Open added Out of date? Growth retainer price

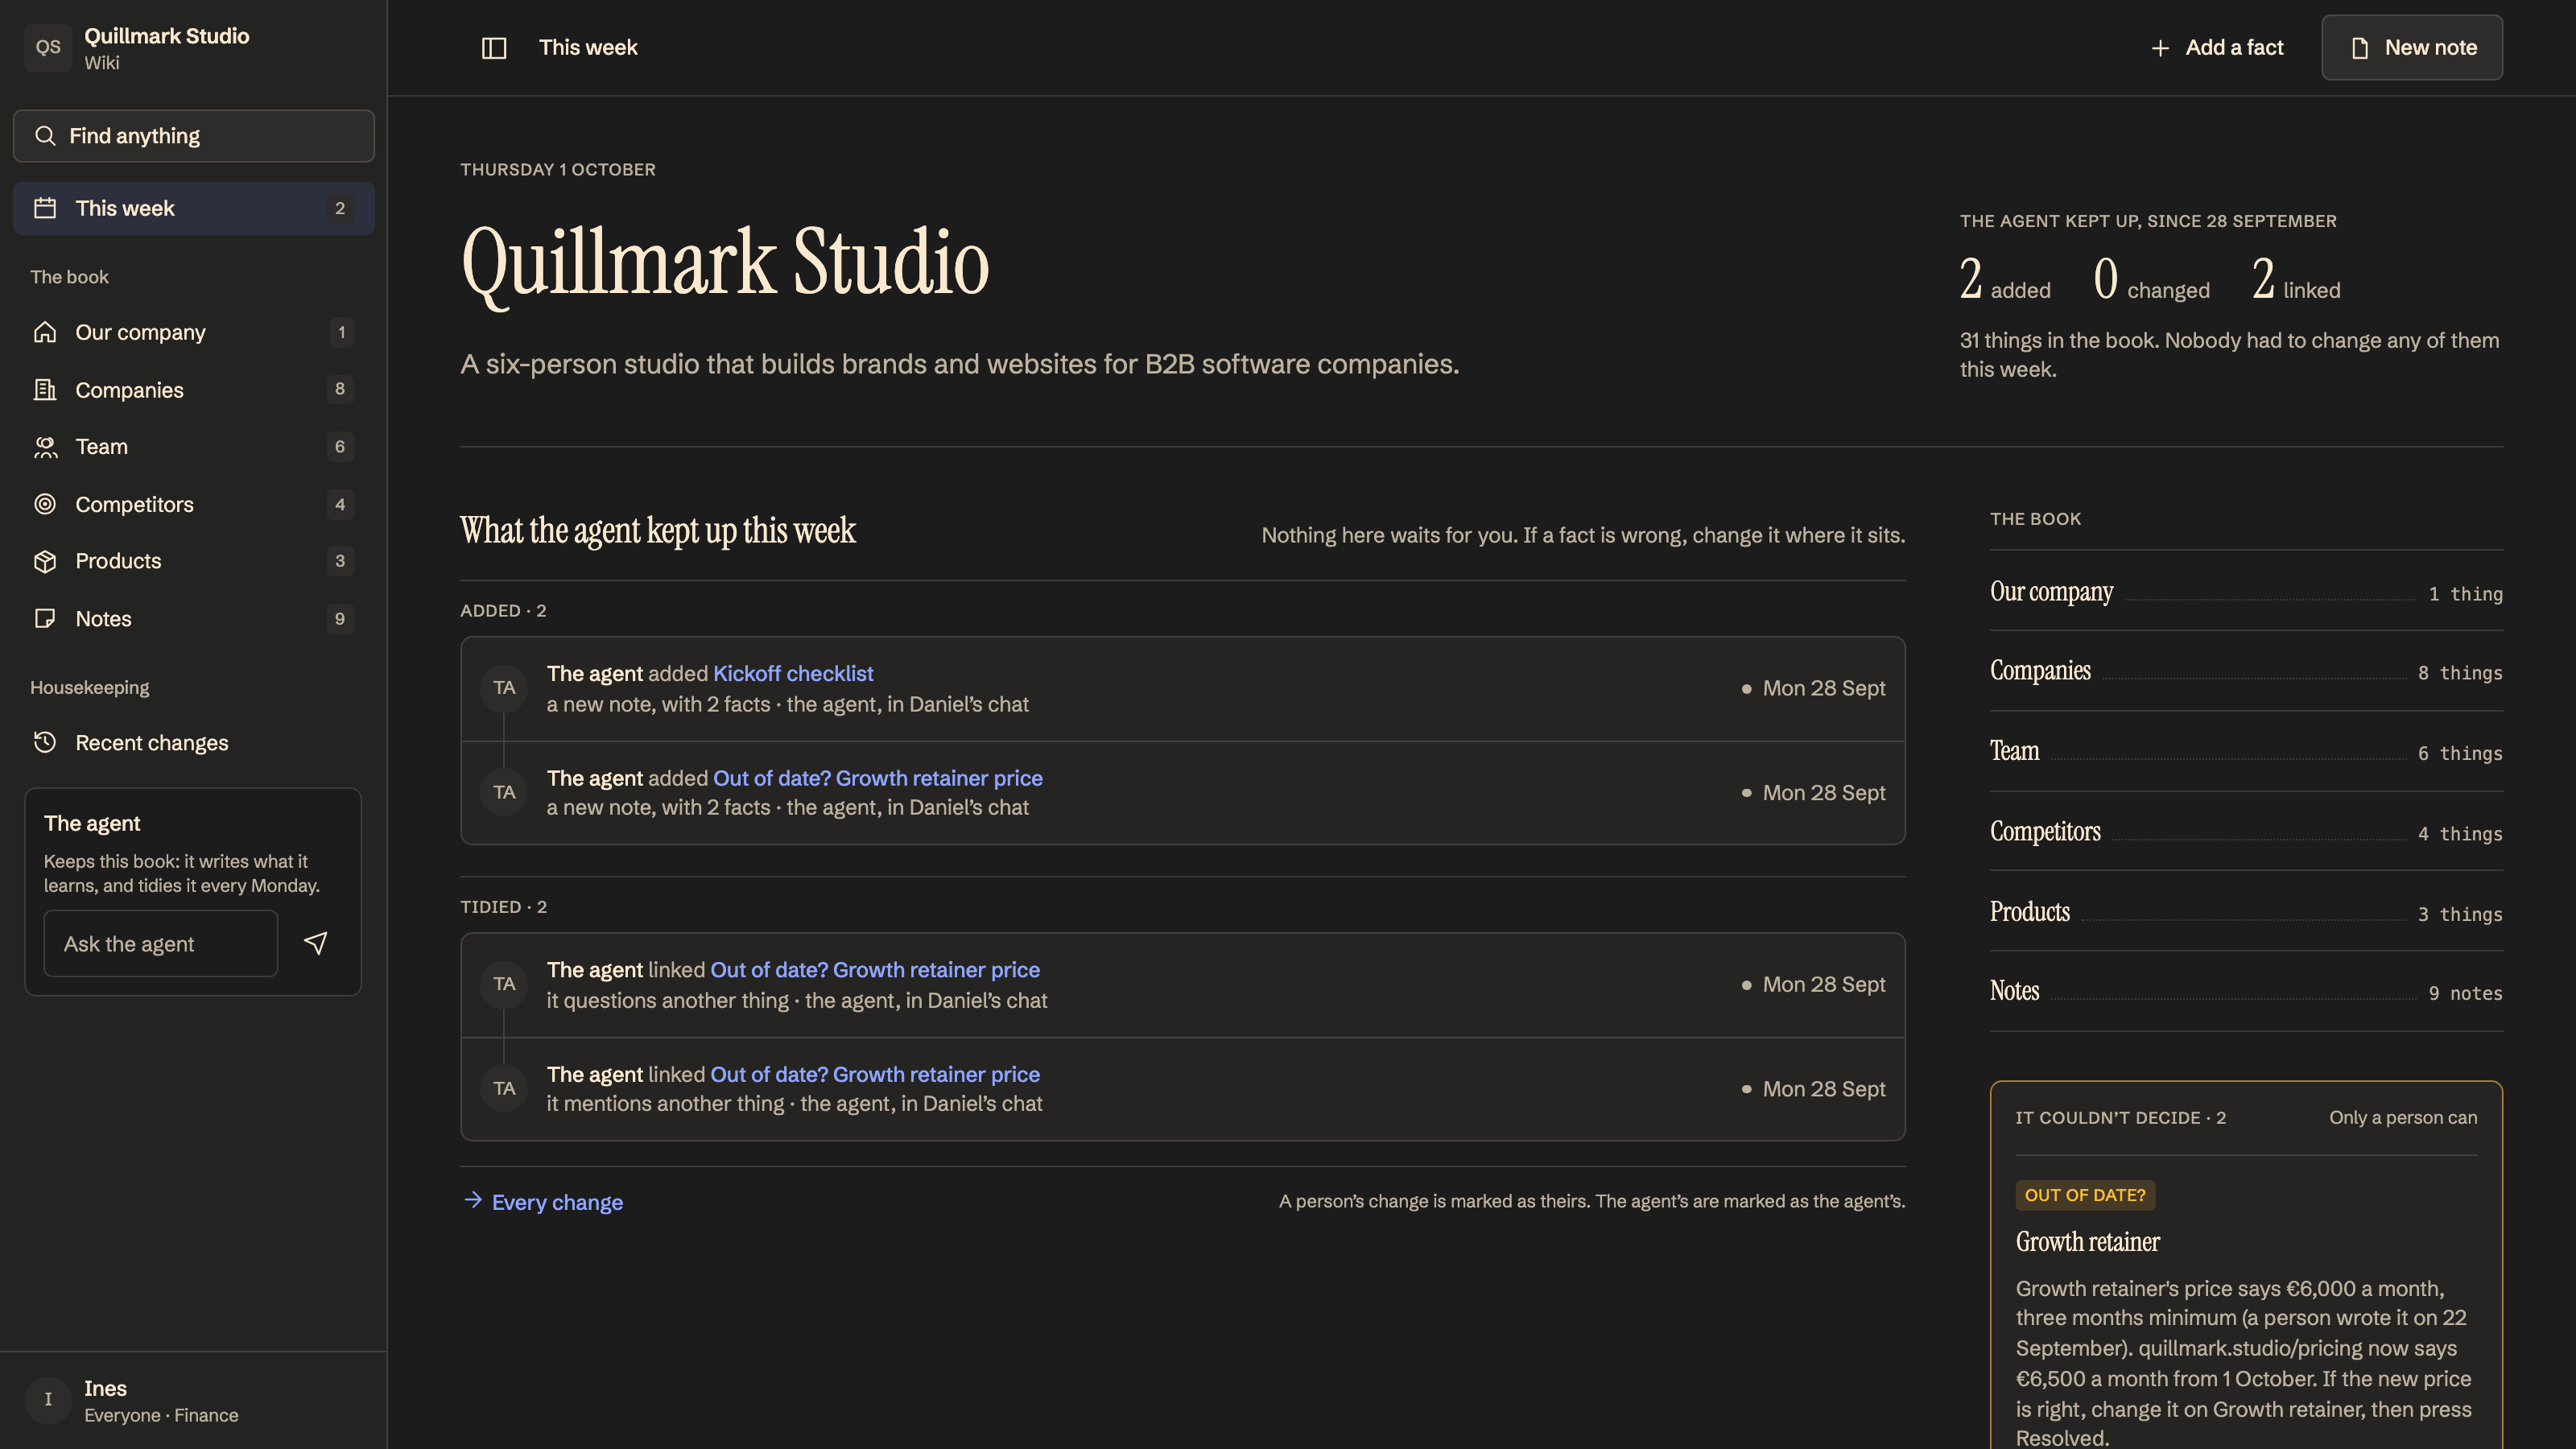click(878, 778)
